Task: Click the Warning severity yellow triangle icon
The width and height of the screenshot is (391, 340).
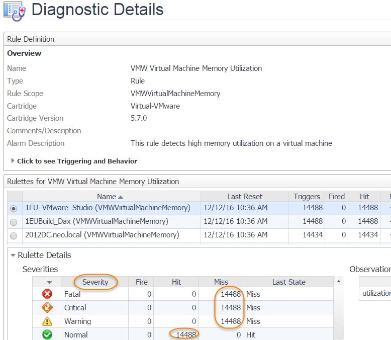Action: coord(47,321)
